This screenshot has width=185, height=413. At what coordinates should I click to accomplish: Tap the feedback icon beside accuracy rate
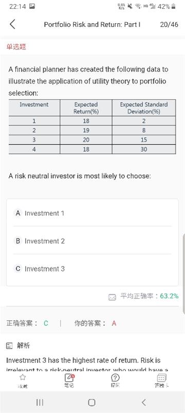[112, 297]
